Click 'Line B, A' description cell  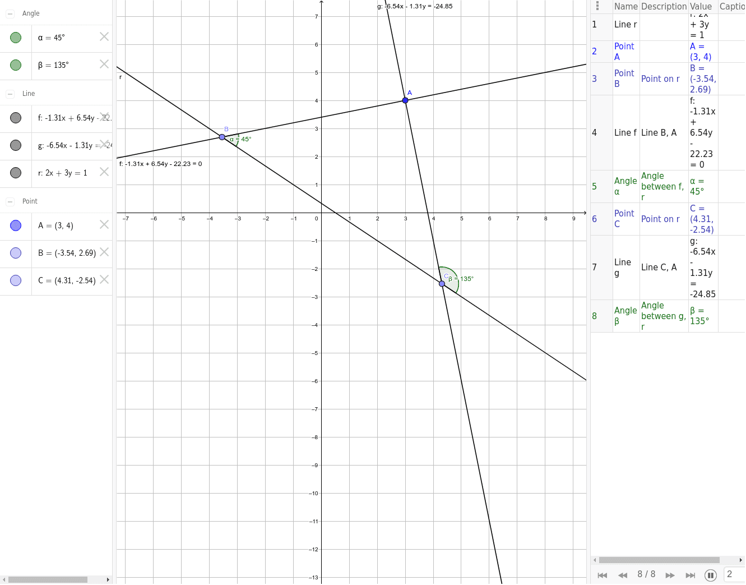(x=664, y=133)
